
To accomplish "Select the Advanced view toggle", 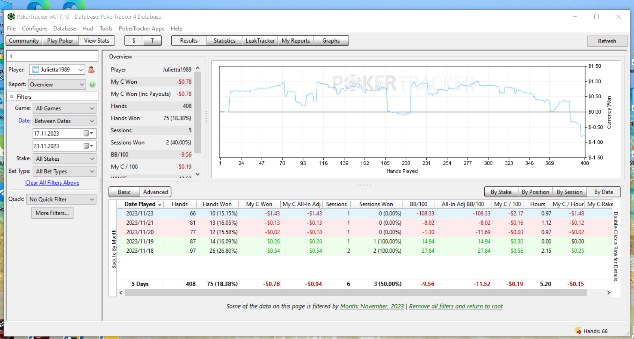I will (155, 192).
